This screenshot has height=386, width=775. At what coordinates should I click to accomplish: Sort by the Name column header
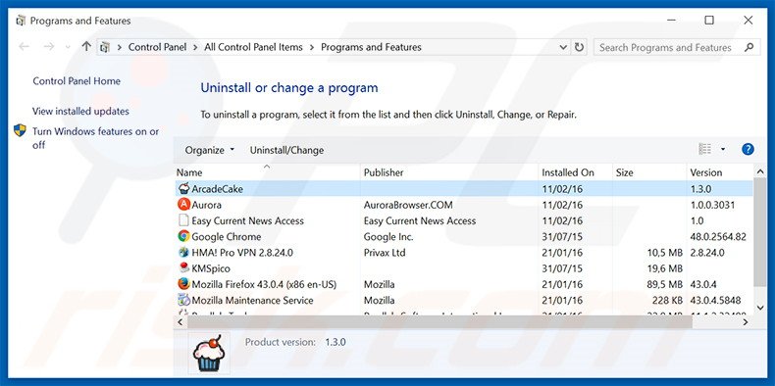click(268, 172)
